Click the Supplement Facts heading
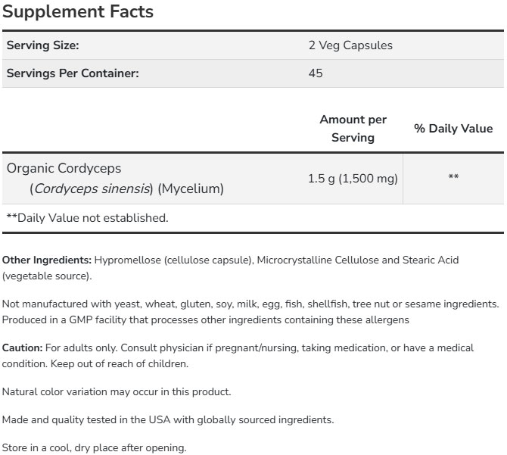This screenshot has width=507, height=455. click(x=78, y=12)
